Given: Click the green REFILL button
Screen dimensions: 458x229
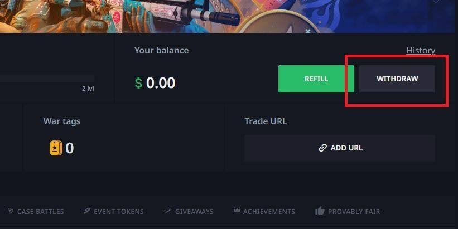Looking at the screenshot, I should coord(316,79).
